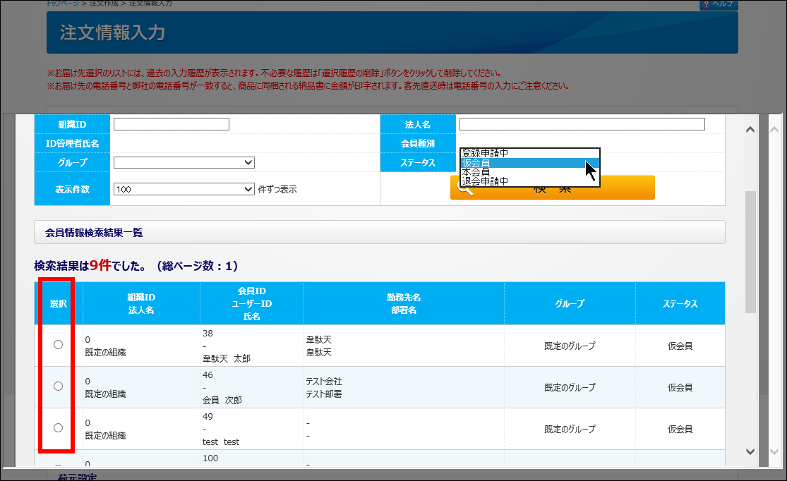Go to トップページ breadcrumb link
Image resolution: width=787 pixels, height=481 pixels.
pos(62,4)
